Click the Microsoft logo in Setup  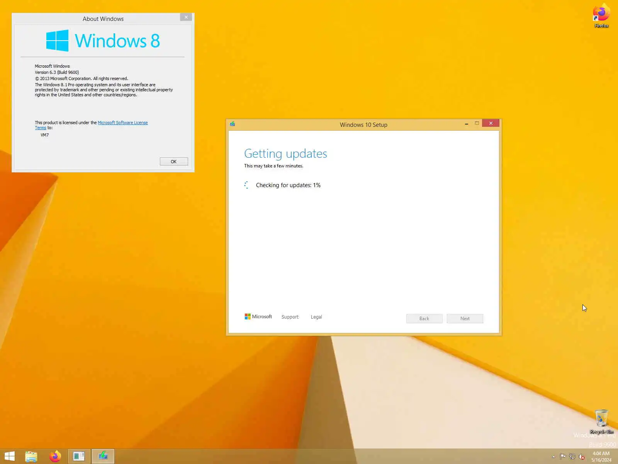pos(258,317)
